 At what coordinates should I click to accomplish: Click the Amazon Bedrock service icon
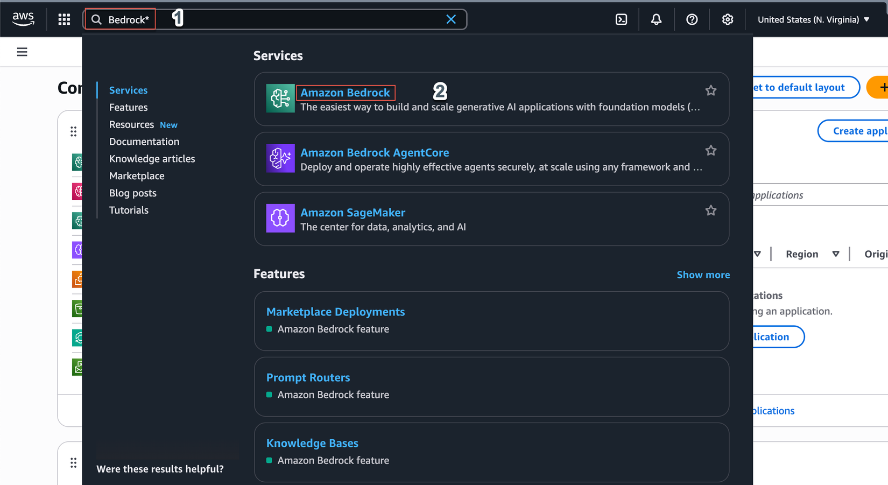(x=280, y=98)
